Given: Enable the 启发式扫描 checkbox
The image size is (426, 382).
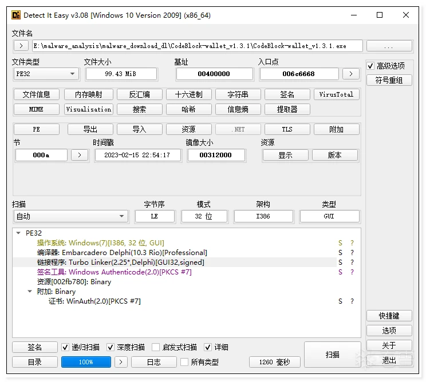Looking at the screenshot, I should tap(156, 347).
